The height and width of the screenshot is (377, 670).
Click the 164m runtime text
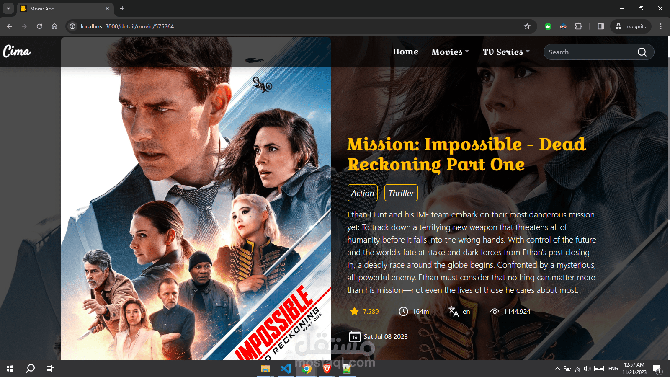(421, 311)
